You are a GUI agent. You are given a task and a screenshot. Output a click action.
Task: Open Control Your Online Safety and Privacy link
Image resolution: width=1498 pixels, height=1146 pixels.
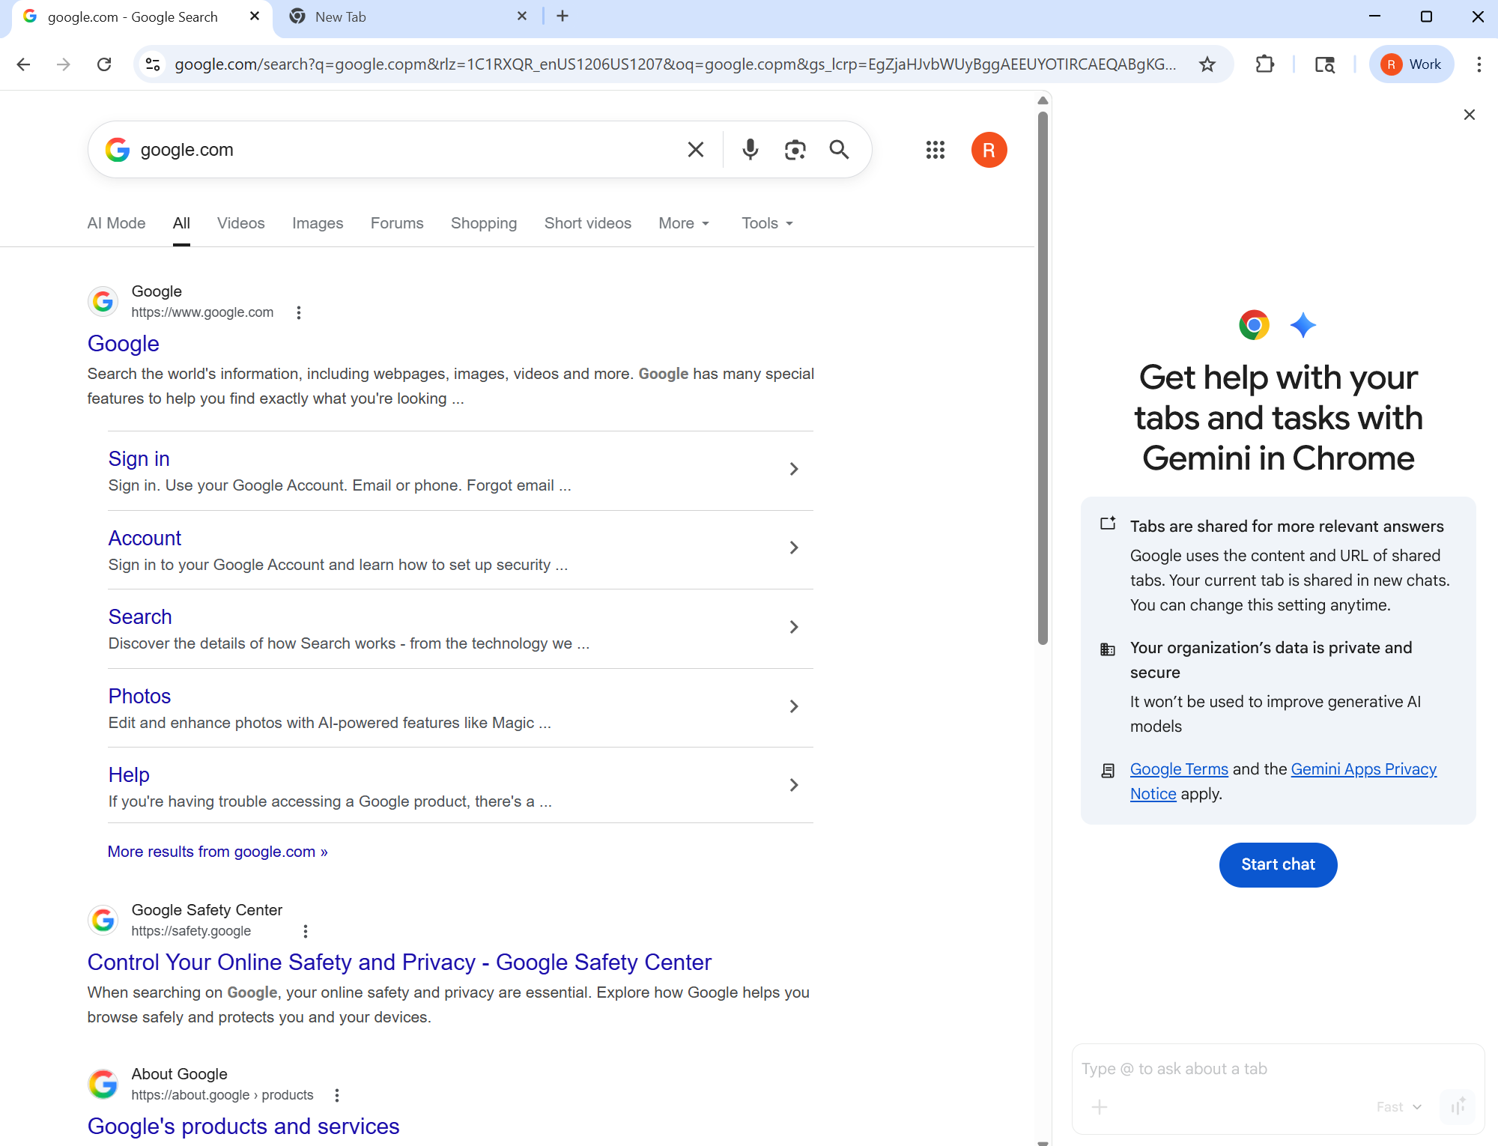tap(399, 962)
